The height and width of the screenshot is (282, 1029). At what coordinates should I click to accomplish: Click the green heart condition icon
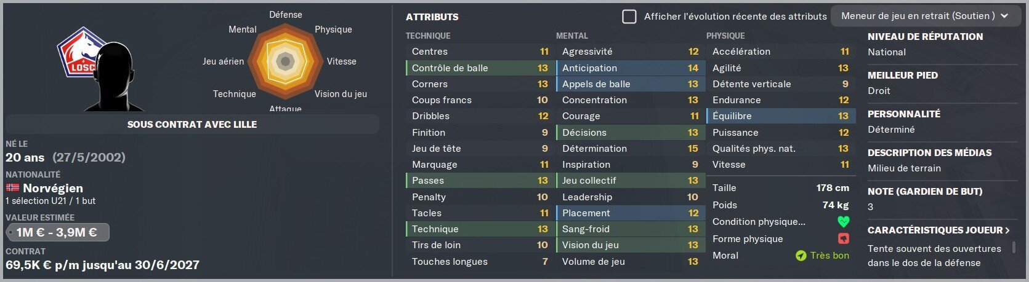[x=843, y=222]
